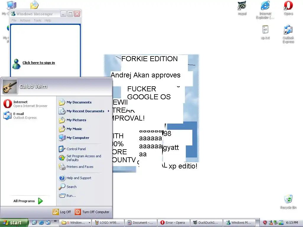303x227 pixels.
Task: Launch Internet Explorer from quick launch
Action: 41,223
